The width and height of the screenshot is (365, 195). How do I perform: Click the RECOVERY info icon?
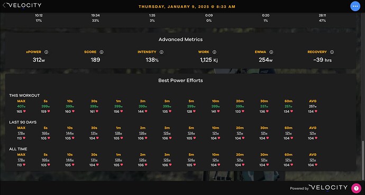pyautogui.click(x=332, y=52)
